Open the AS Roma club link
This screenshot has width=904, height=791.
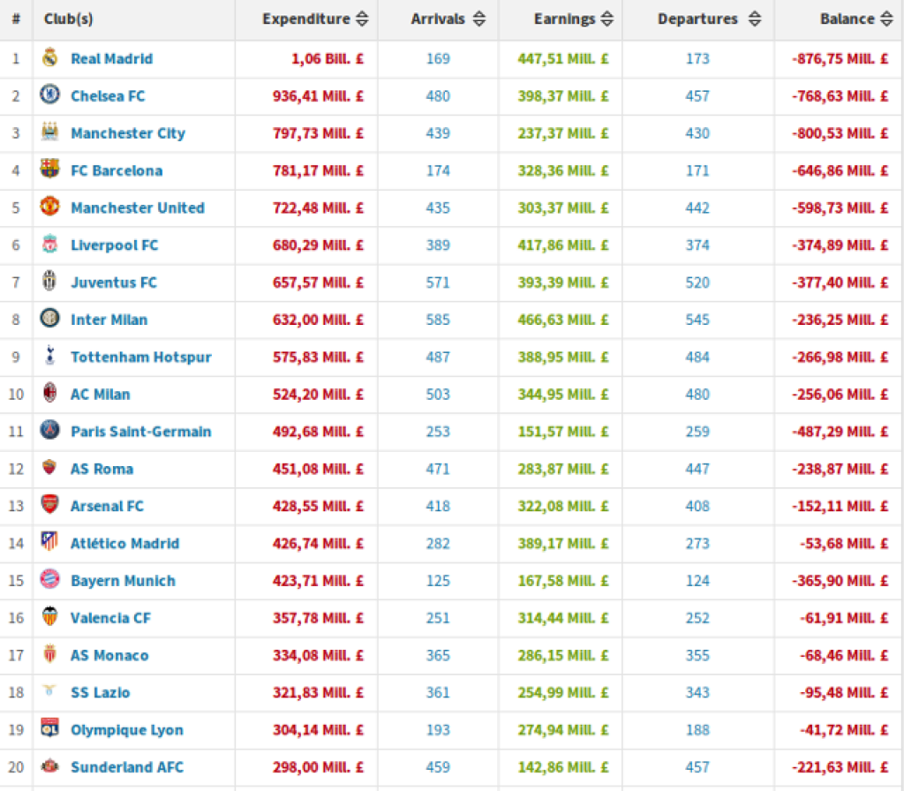102,469
